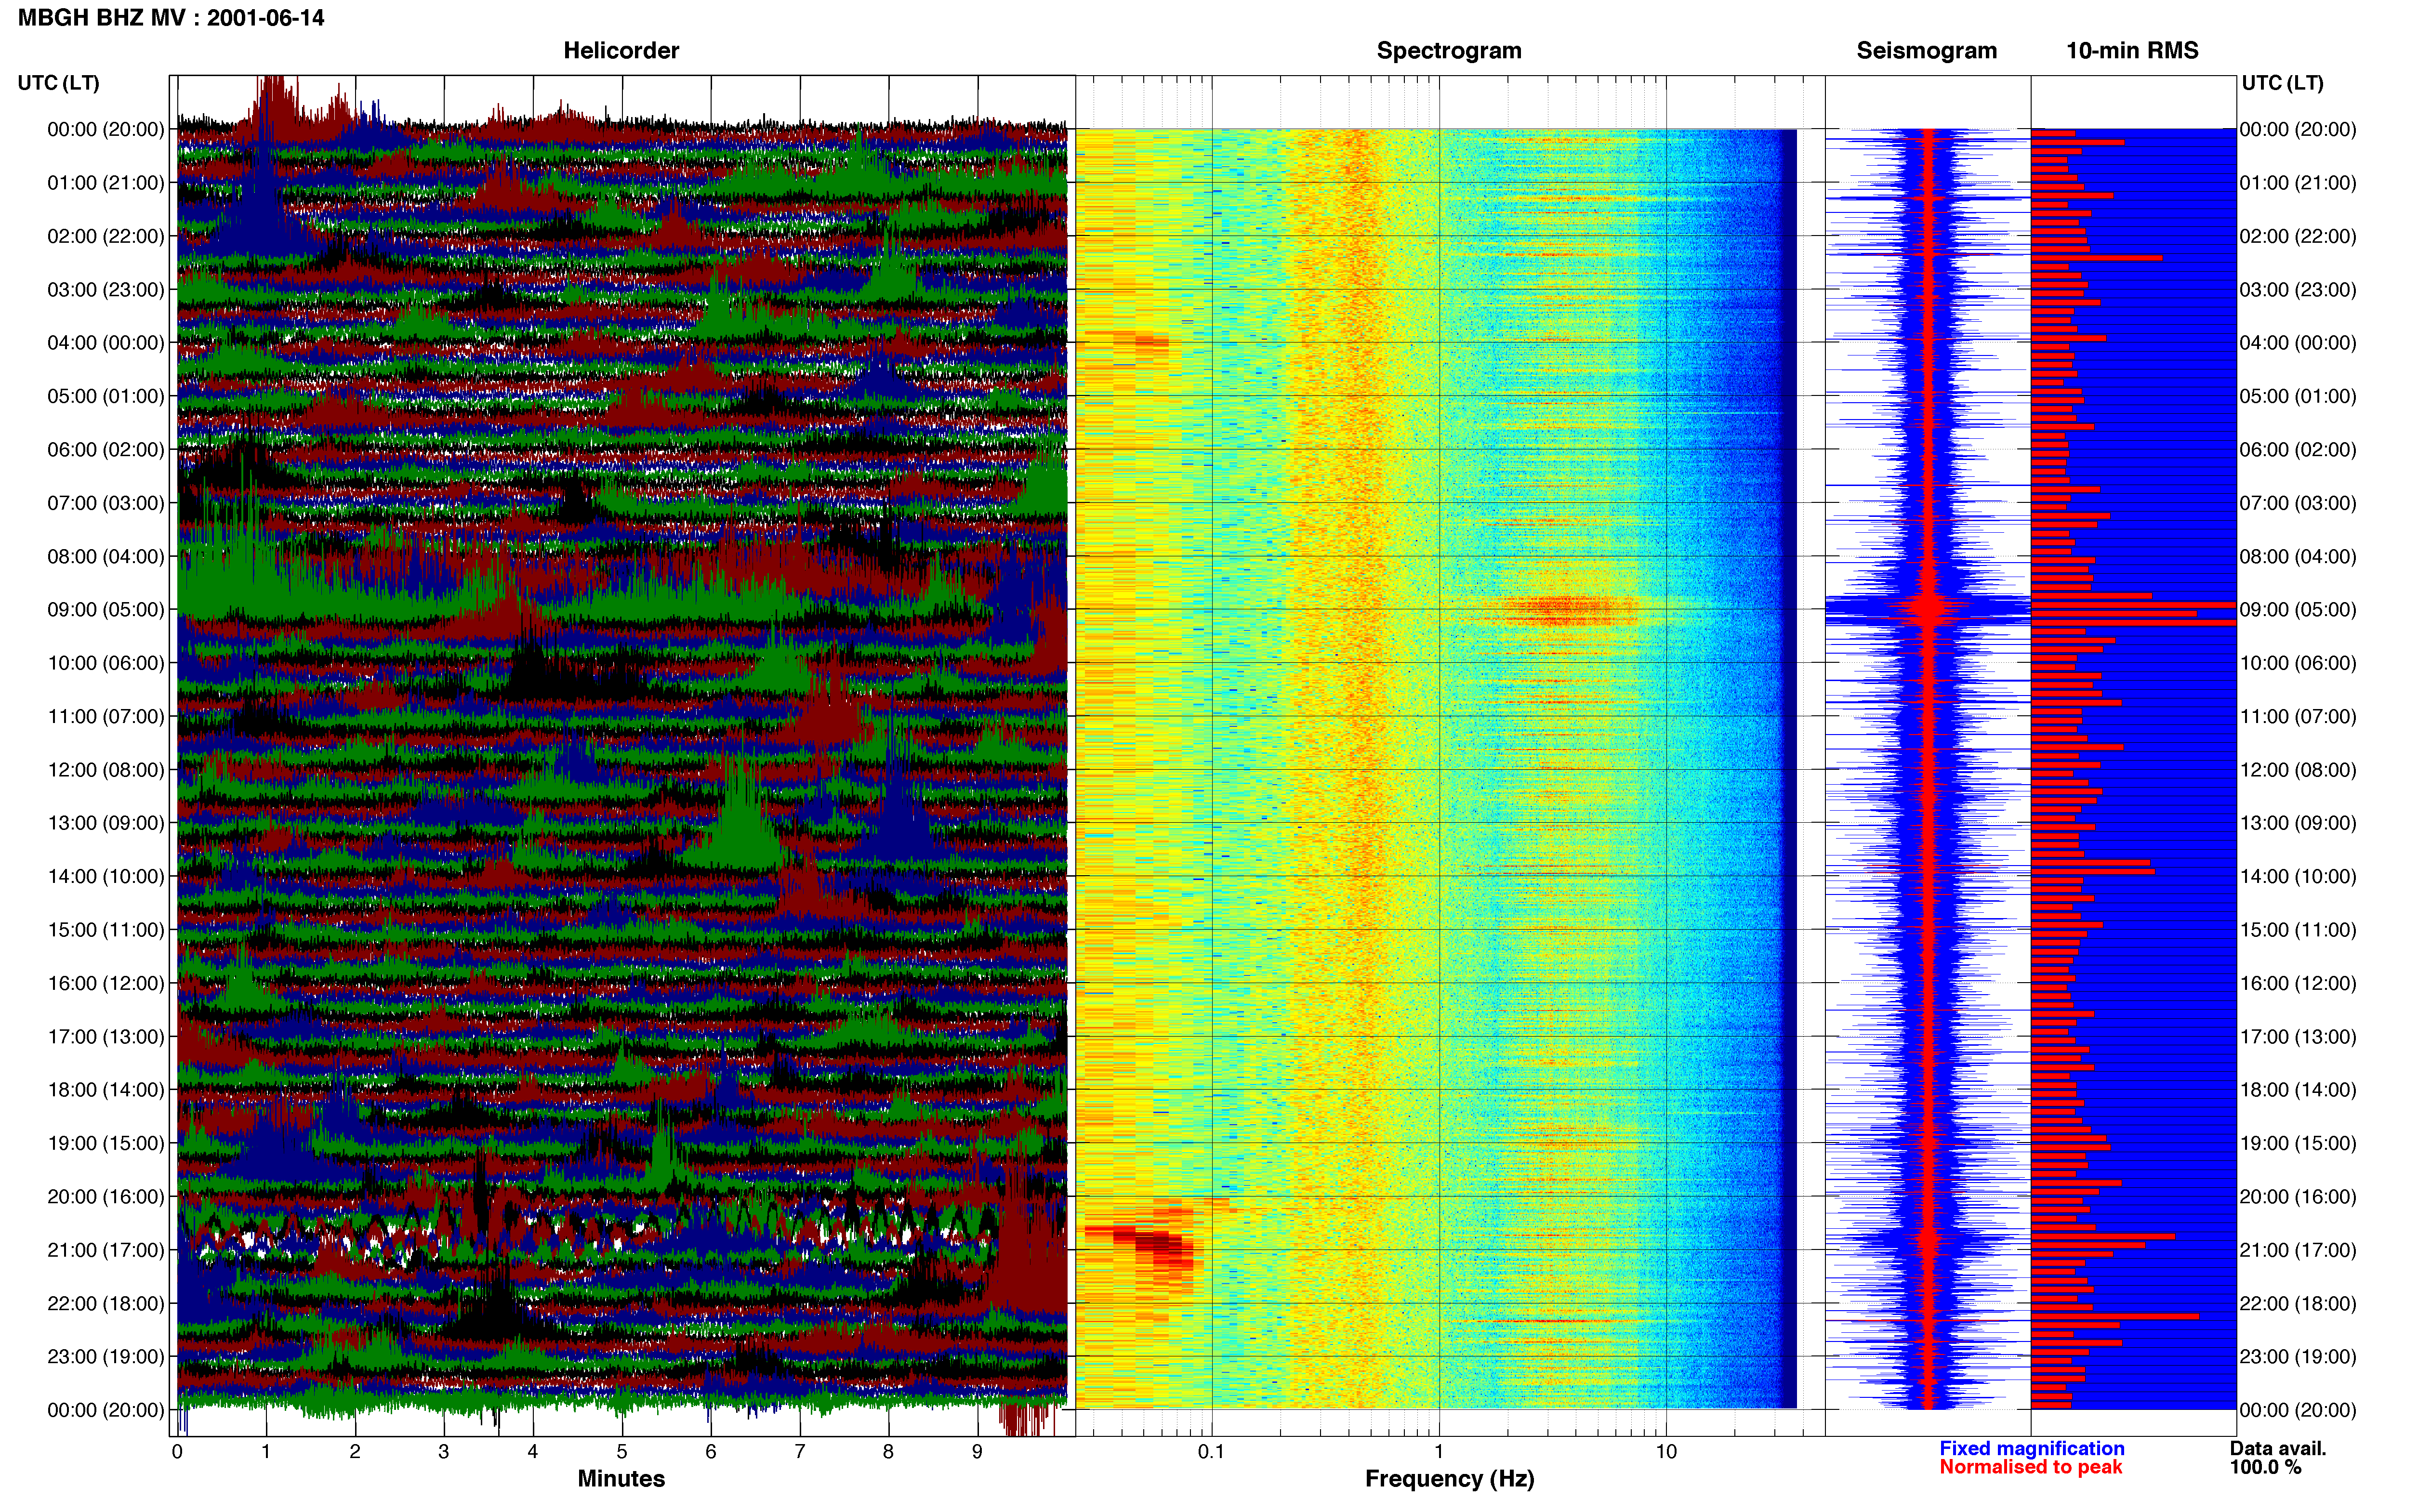
Task: Click left time label '01:00 (21:00)'
Action: point(106,183)
